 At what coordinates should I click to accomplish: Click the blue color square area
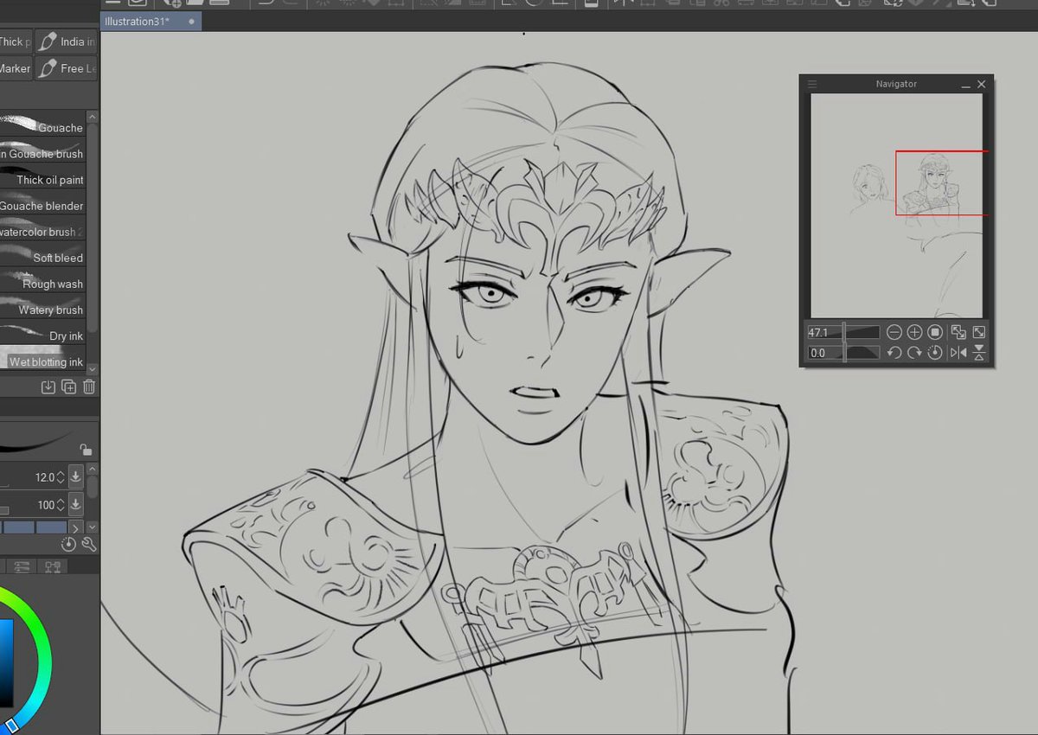point(6,662)
